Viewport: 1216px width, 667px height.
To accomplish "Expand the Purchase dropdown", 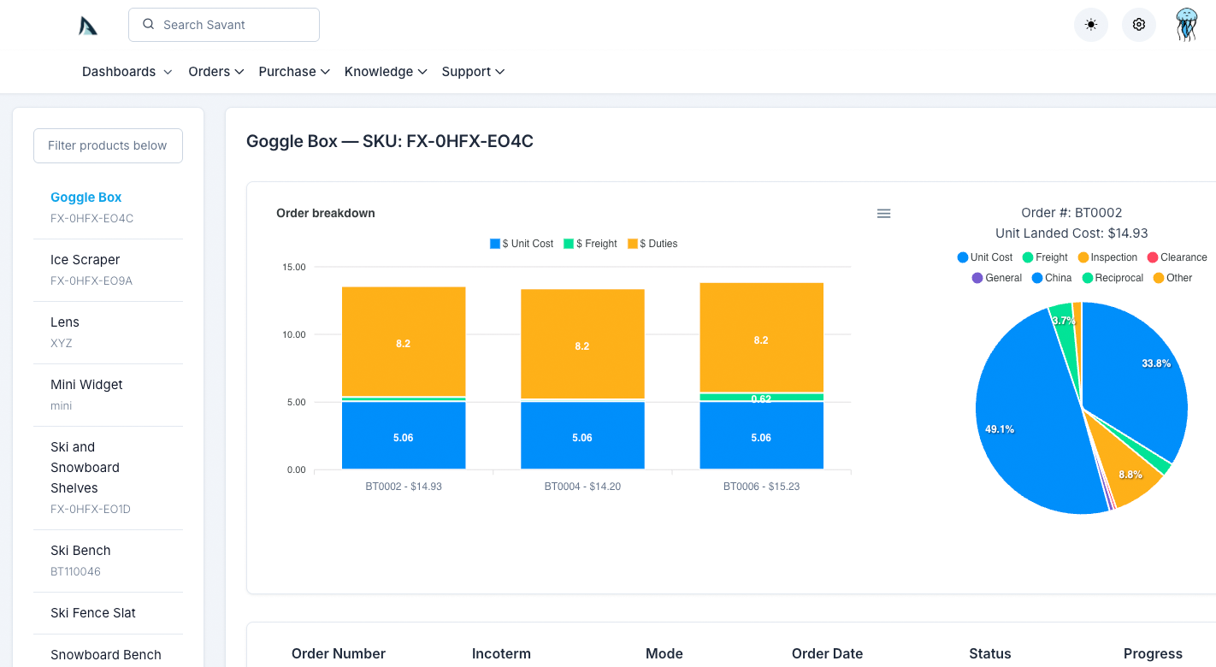I will pyautogui.click(x=294, y=72).
